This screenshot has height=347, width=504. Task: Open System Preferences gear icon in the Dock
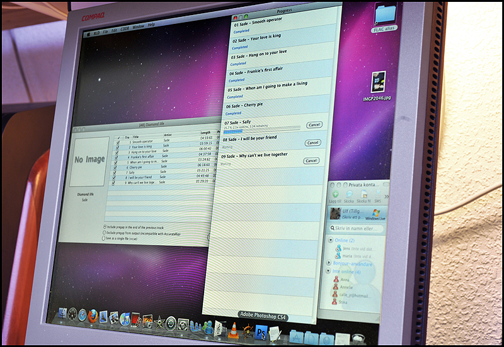[183, 325]
